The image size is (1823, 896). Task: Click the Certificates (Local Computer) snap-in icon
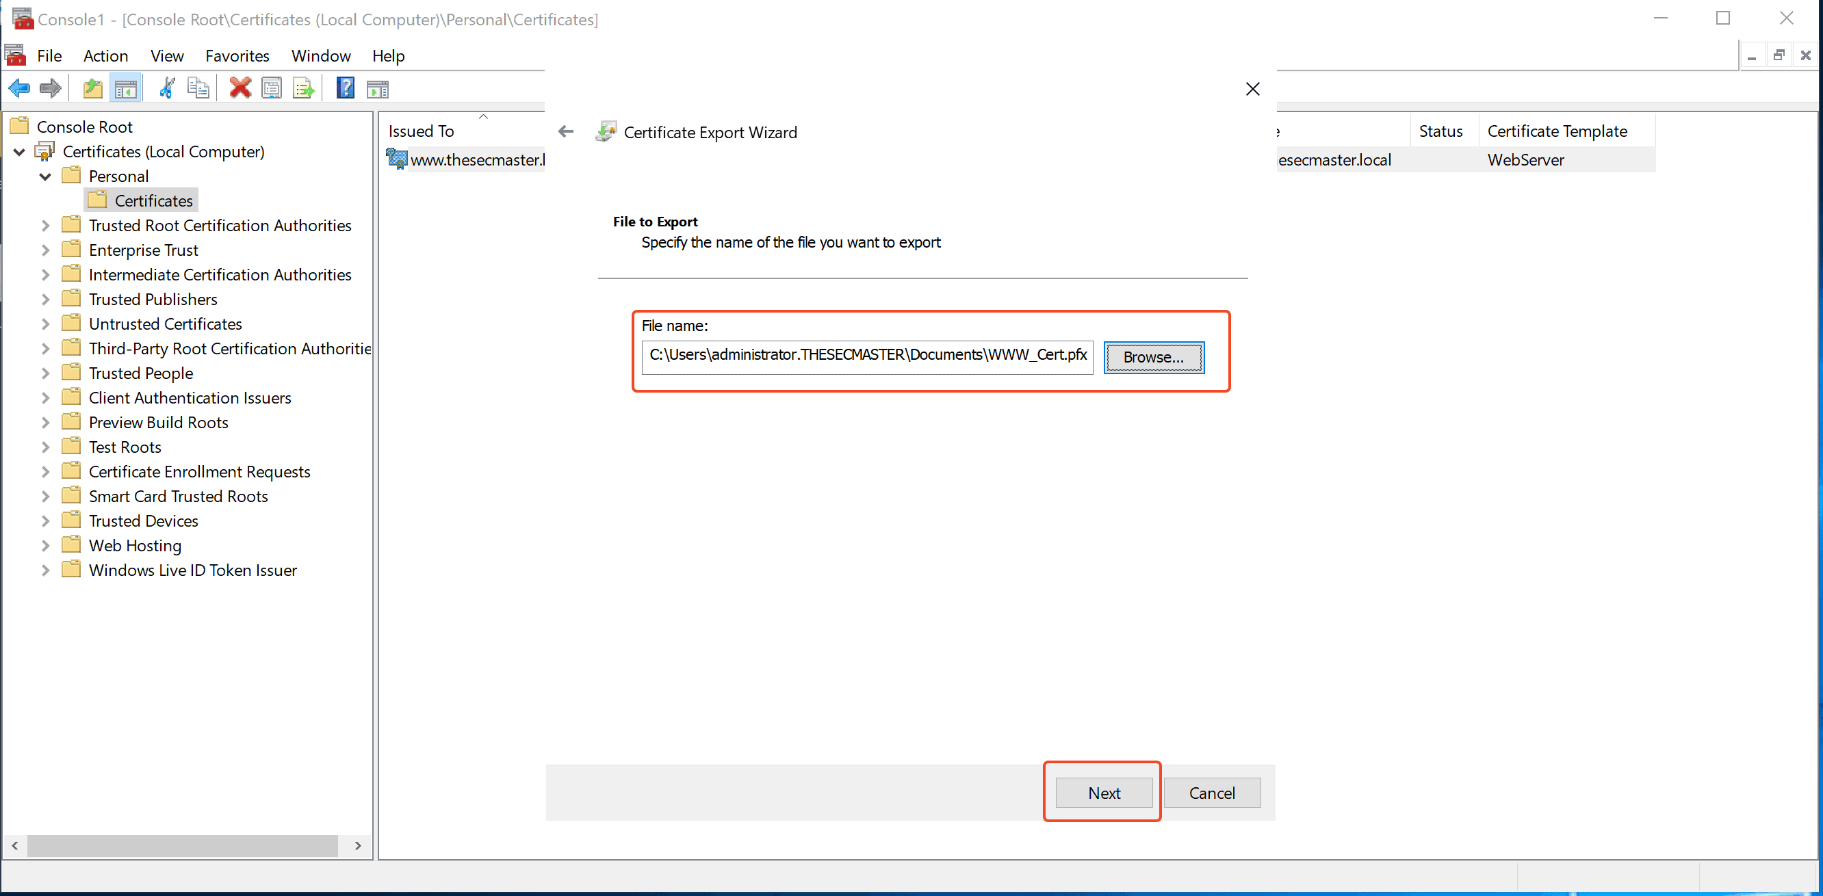[44, 151]
